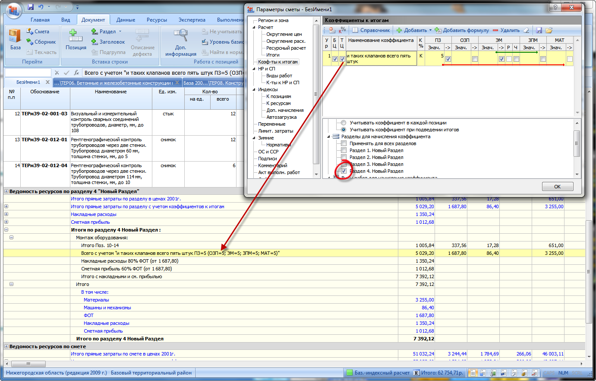Viewport: 596px width, 381px height.
Task: Collapse the Зимние tree node
Action: tap(254, 138)
